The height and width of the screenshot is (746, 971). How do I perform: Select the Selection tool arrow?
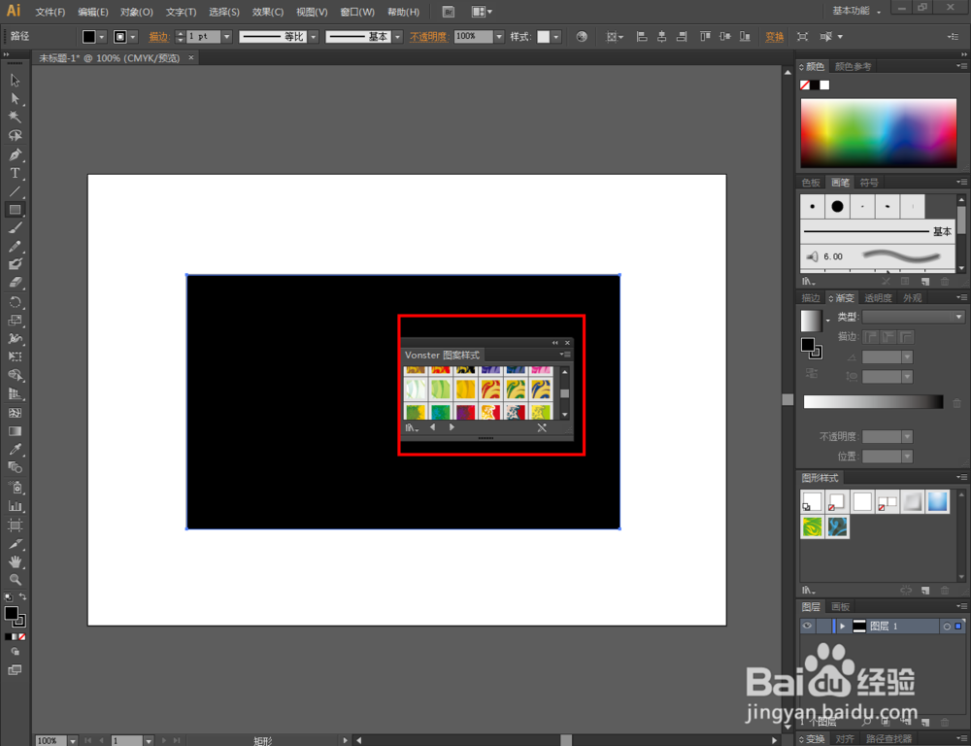click(x=15, y=81)
